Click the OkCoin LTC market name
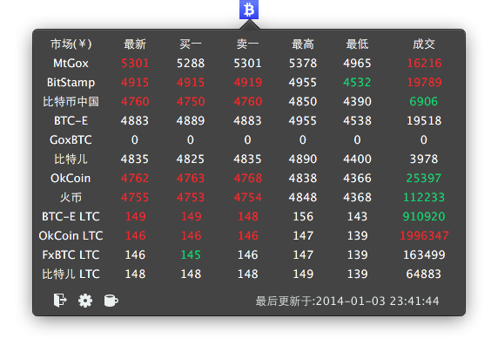The image size is (498, 352). pyautogui.click(x=71, y=235)
